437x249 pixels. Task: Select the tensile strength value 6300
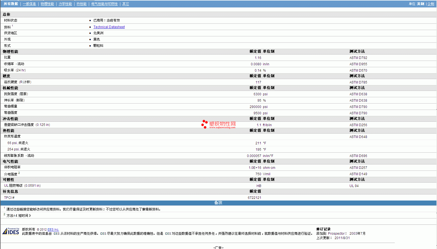coord(257,94)
